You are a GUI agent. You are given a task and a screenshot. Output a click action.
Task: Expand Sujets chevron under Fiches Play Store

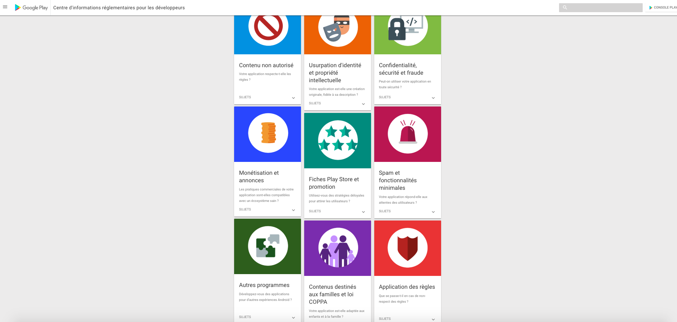pyautogui.click(x=364, y=212)
